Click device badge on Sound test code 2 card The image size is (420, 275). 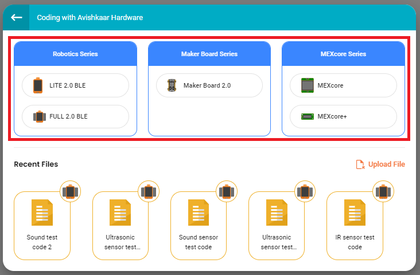point(70,191)
